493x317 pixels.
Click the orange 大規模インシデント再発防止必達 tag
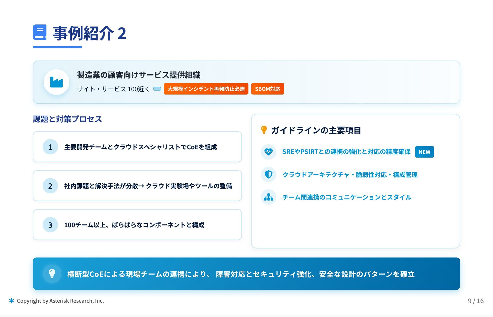click(x=206, y=89)
